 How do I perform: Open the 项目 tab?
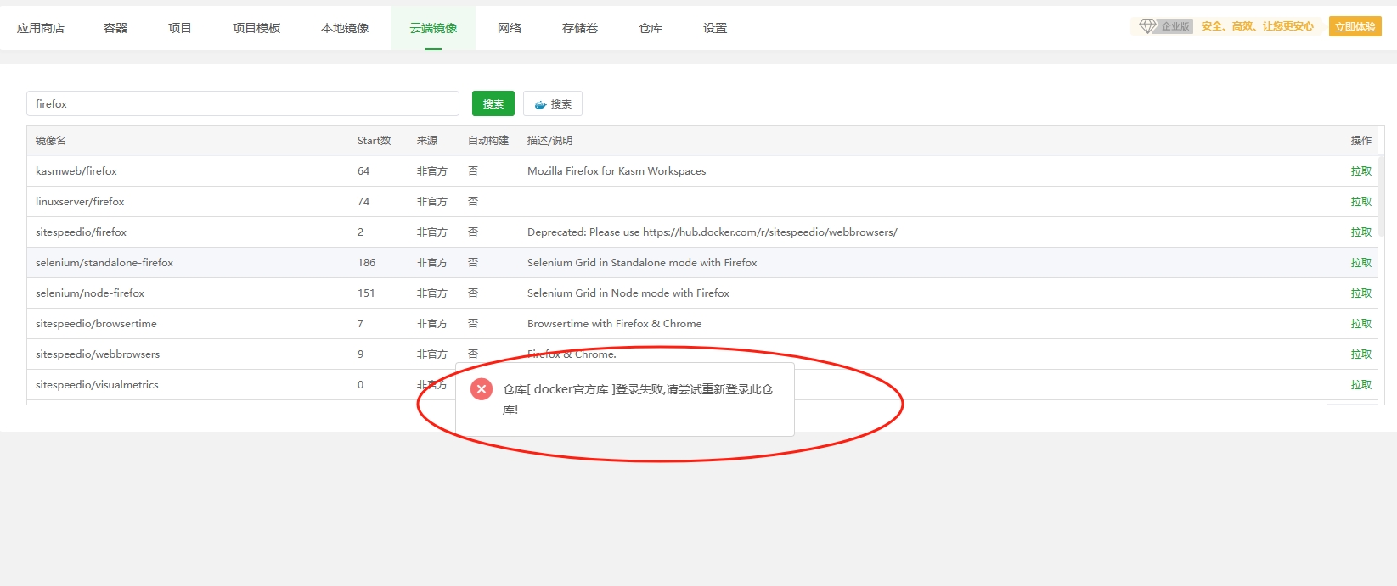tap(180, 28)
